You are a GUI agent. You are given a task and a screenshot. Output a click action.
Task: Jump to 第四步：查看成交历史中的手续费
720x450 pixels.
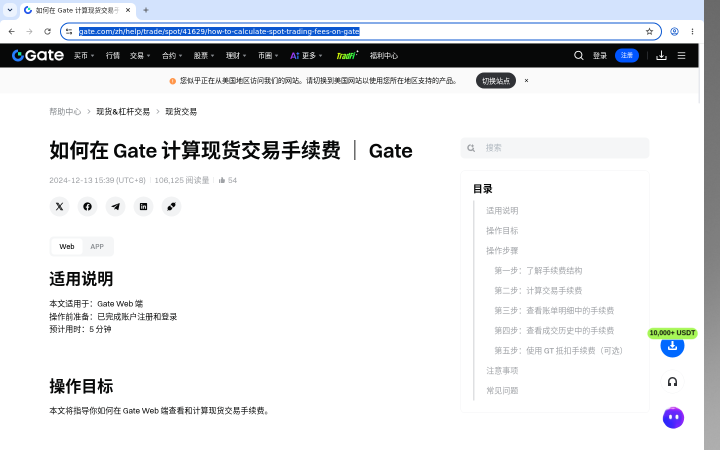pyautogui.click(x=554, y=330)
